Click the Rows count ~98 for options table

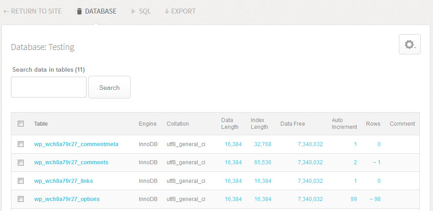[x=375, y=199]
